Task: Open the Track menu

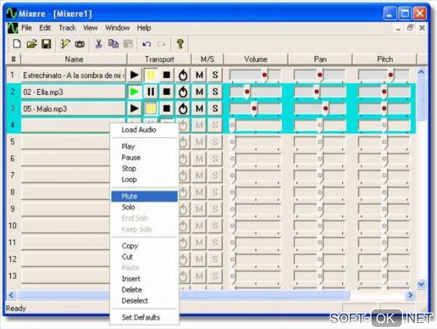Action: (x=67, y=28)
